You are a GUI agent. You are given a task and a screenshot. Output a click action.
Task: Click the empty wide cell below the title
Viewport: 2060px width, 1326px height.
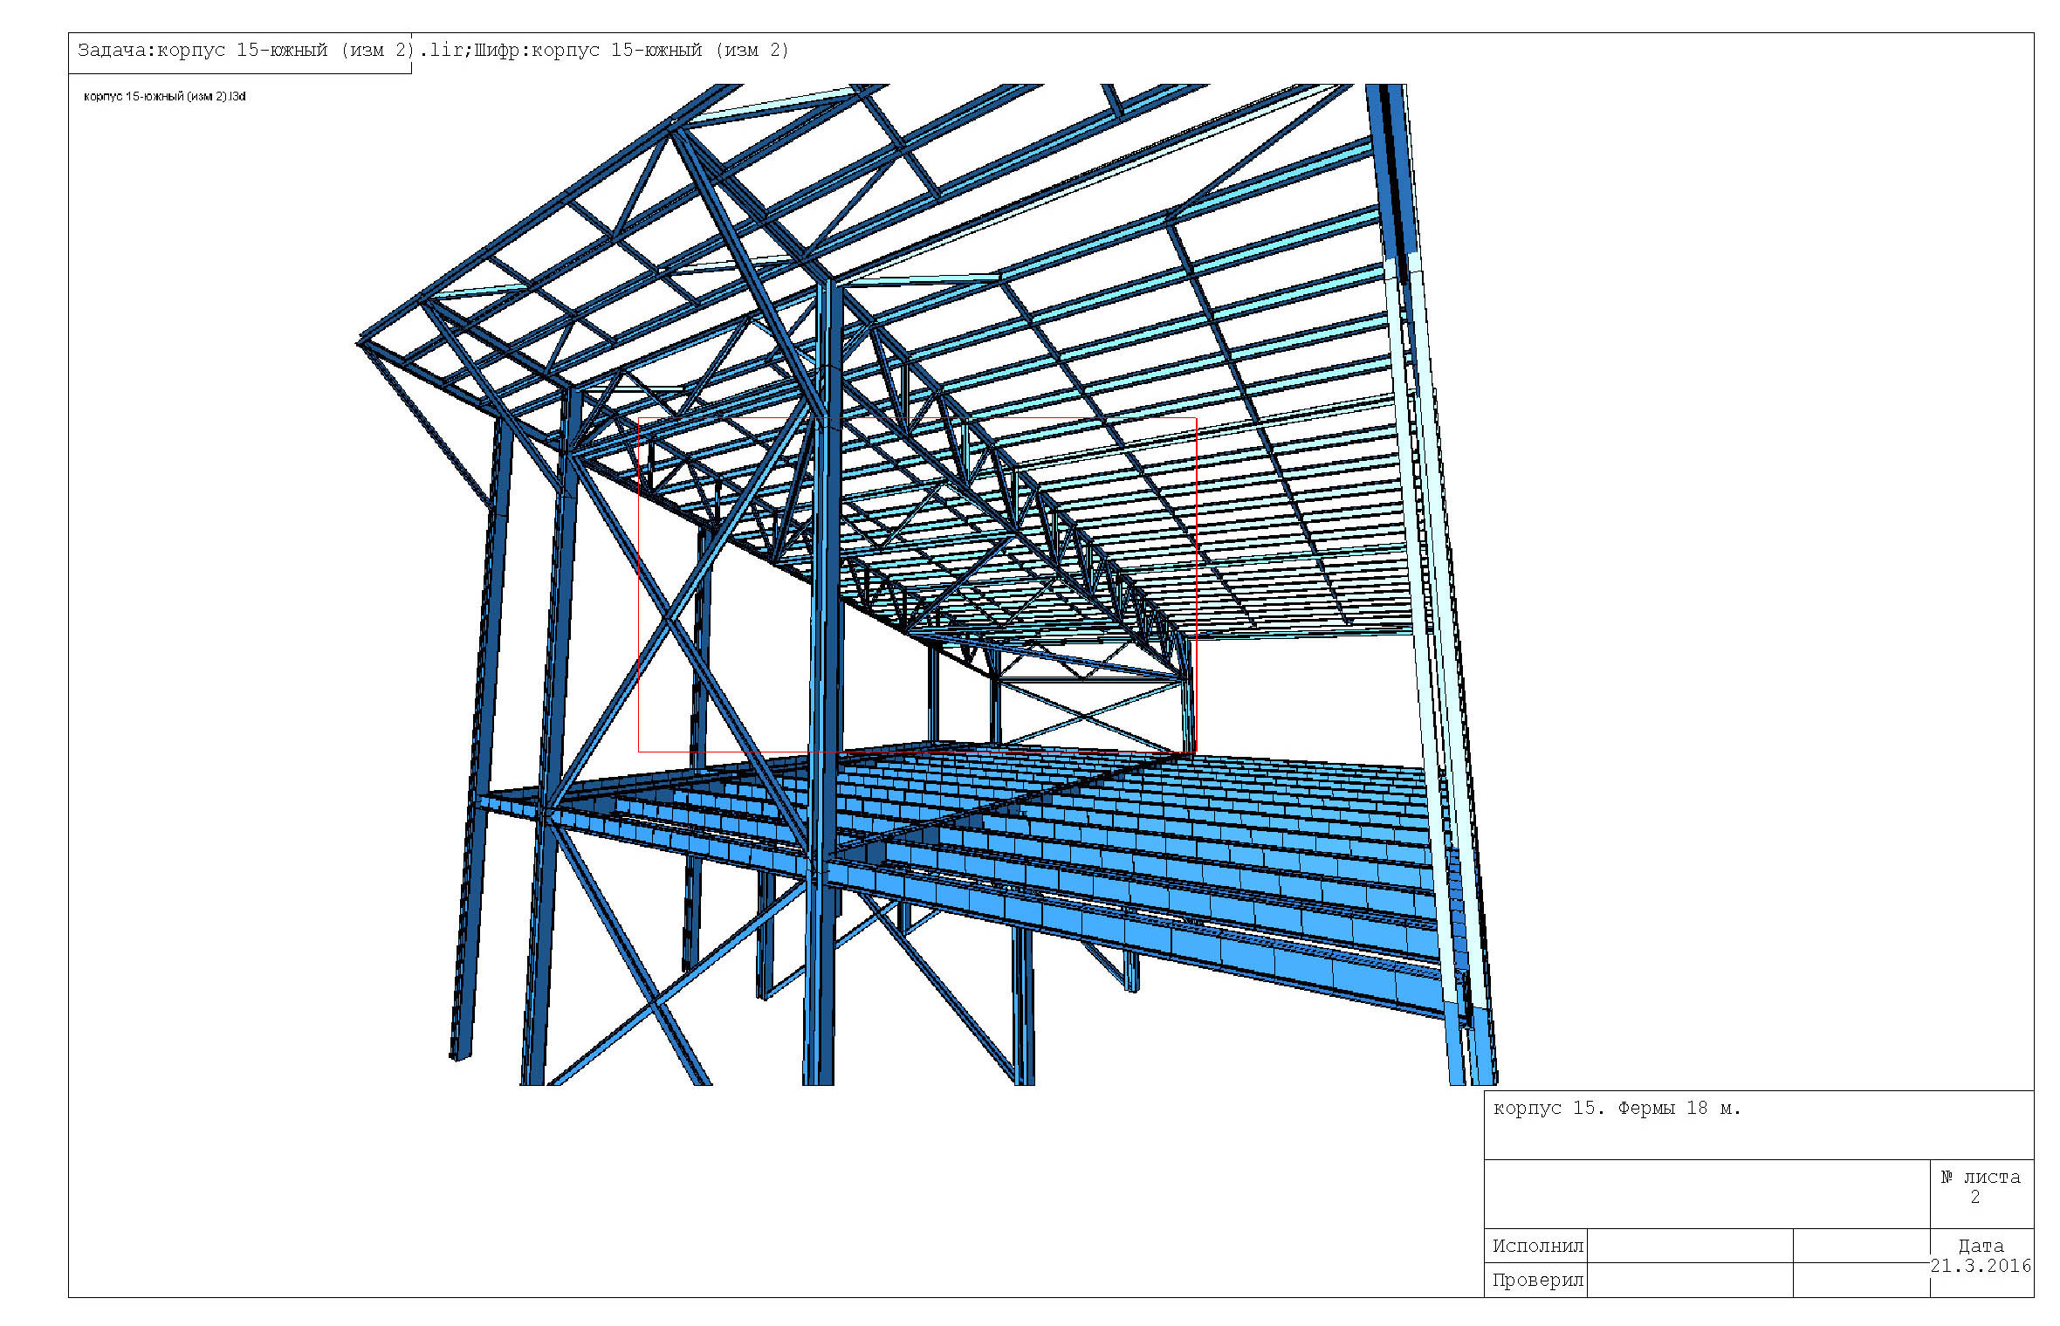pyautogui.click(x=1706, y=1194)
